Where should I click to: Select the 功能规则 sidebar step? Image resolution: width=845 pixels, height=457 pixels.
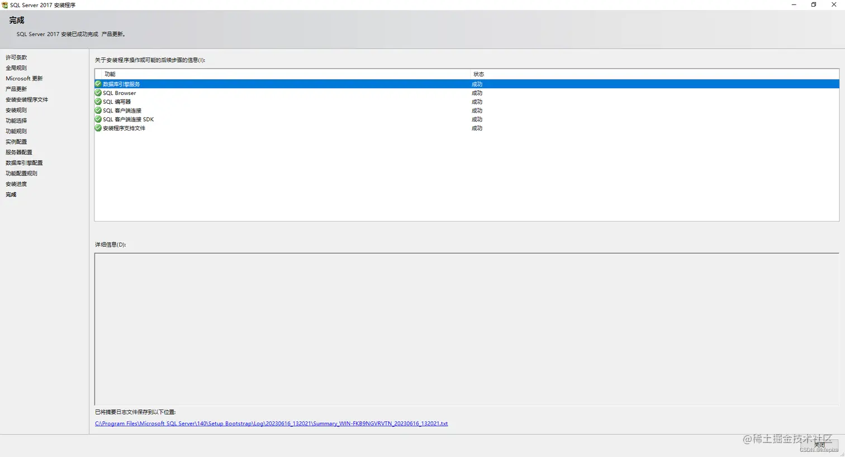16,131
